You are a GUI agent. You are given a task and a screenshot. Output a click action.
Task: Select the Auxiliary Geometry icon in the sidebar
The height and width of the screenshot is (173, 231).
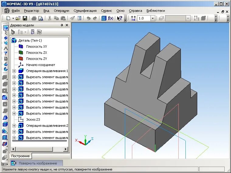coord(5,43)
